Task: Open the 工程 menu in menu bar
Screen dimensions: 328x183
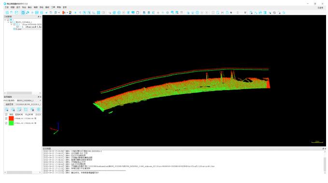Action: coord(7,7)
